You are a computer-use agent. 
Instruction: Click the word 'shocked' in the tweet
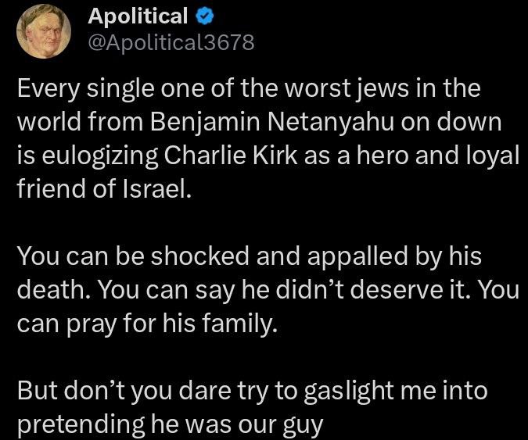click(x=199, y=256)
